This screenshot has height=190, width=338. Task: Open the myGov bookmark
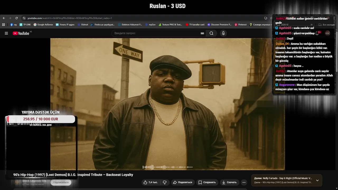click(150, 25)
